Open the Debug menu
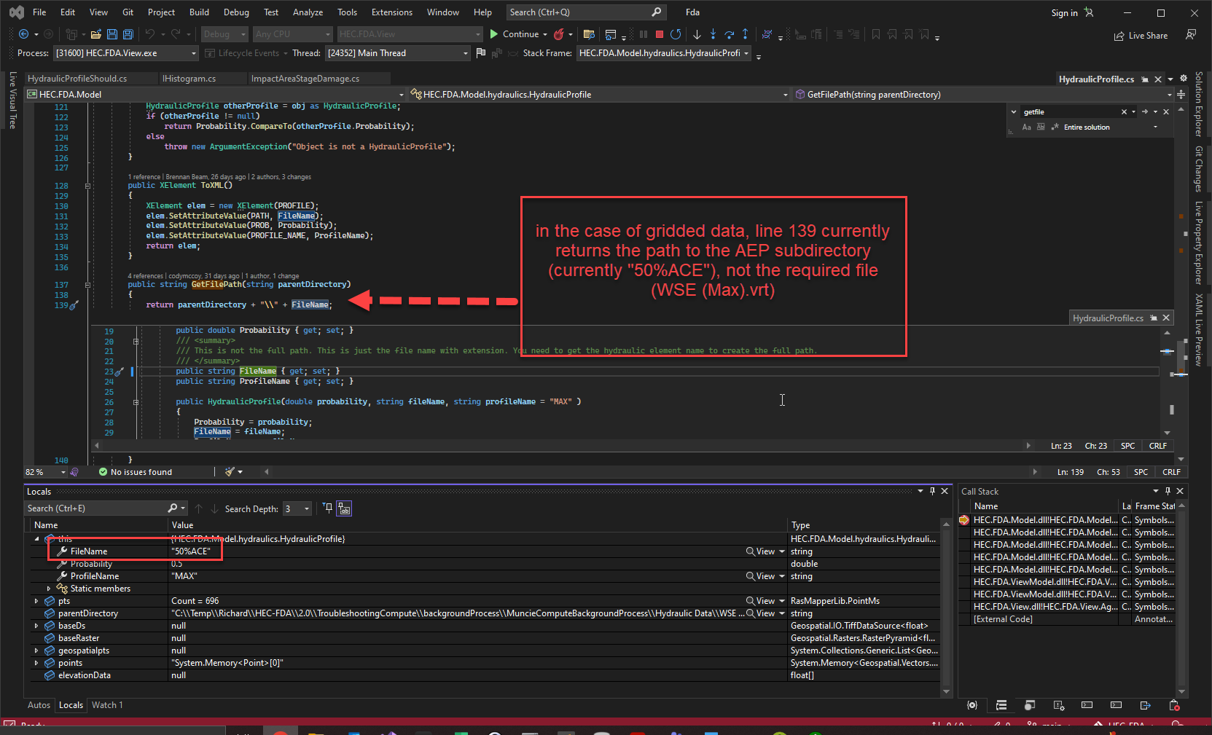 236,12
